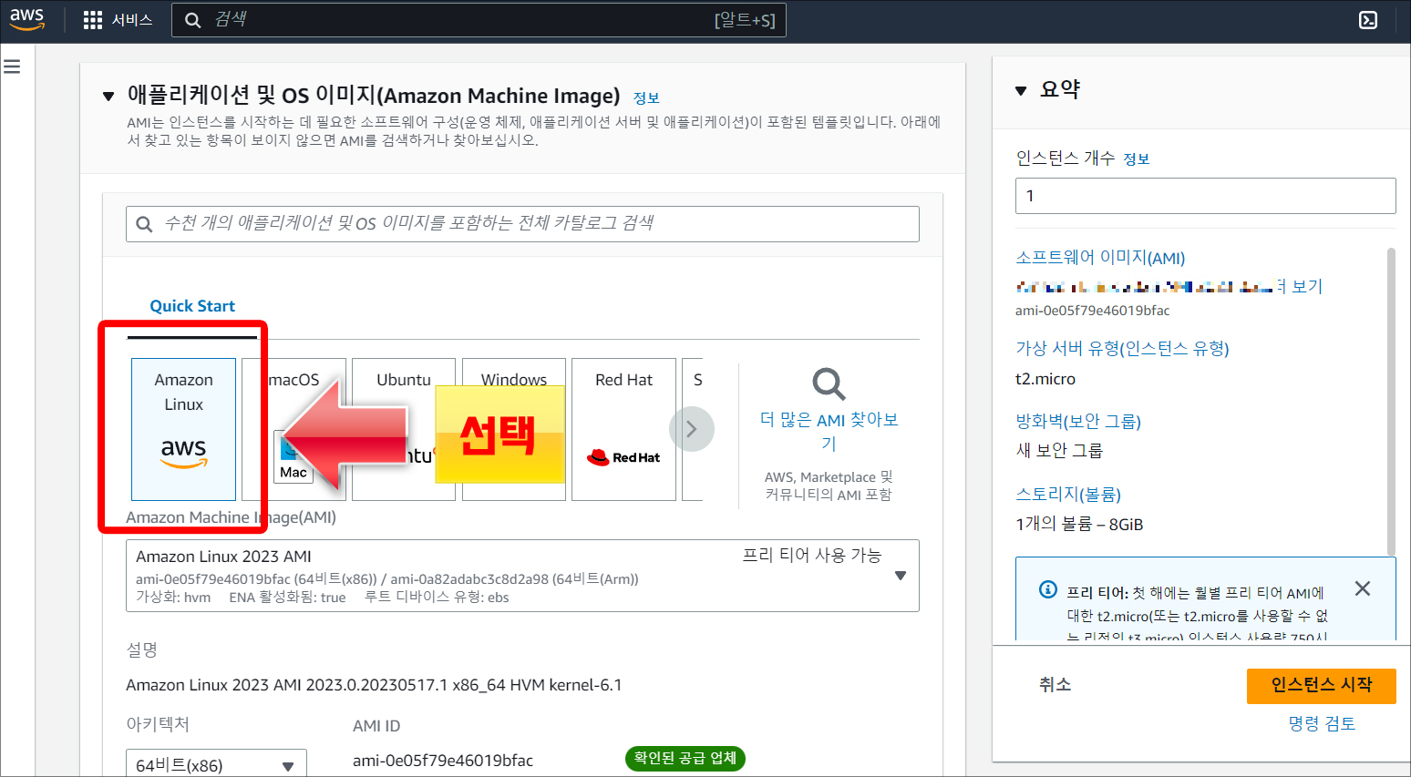The height and width of the screenshot is (777, 1411).
Task: Click the large magnifier browse AMI icon
Action: pos(829,383)
